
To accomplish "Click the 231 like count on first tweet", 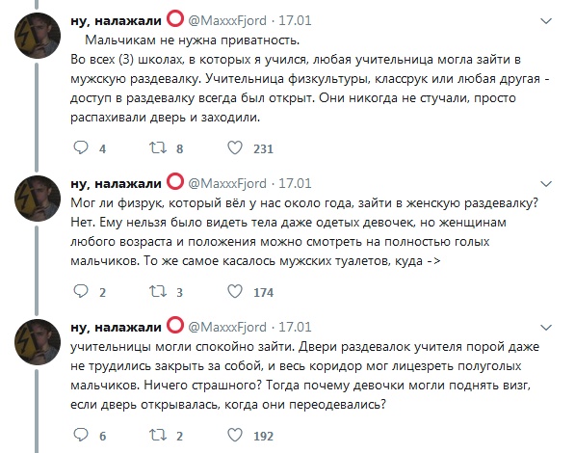I will [x=263, y=148].
